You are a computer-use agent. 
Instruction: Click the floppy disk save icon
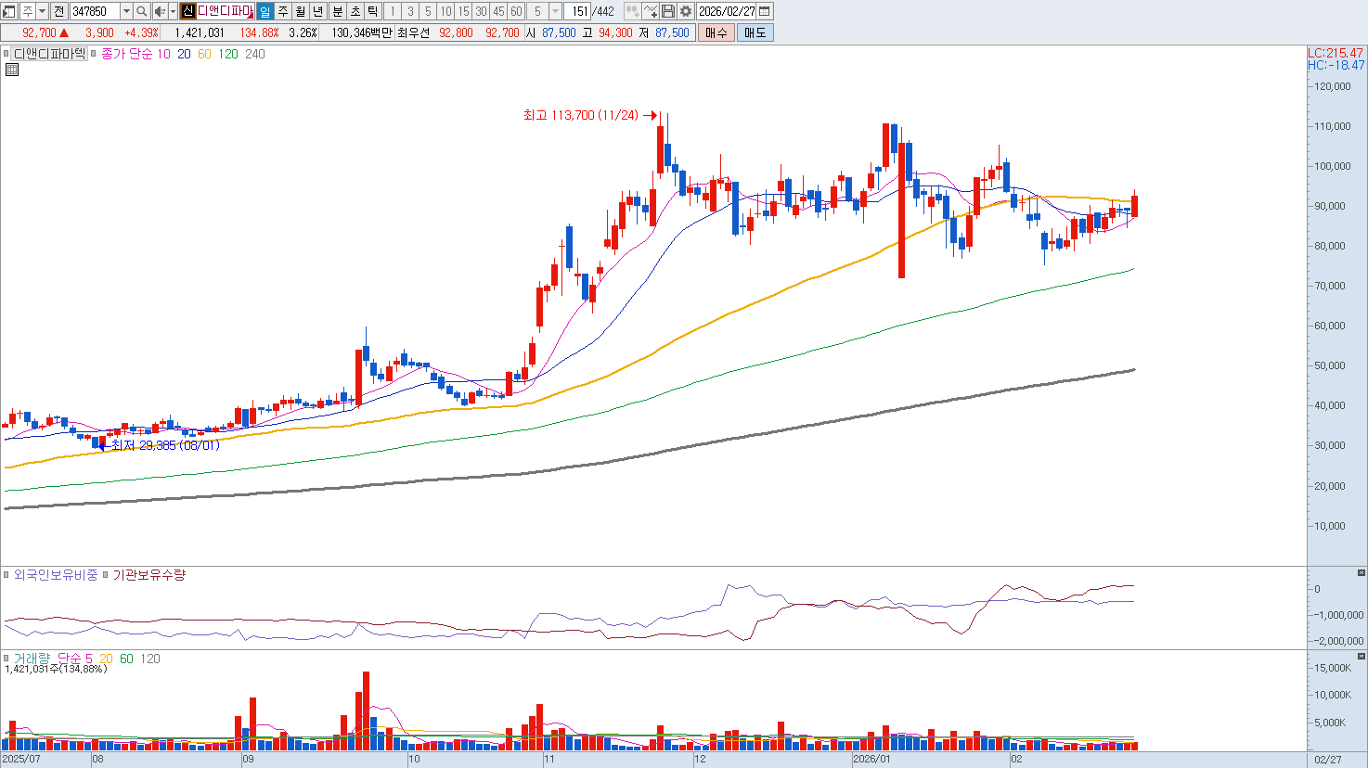[668, 11]
